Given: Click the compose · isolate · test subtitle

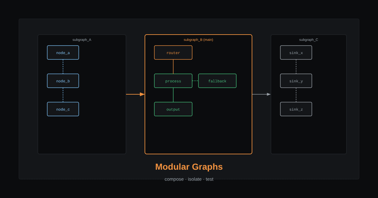Looking at the screenshot, I should click(x=189, y=179).
